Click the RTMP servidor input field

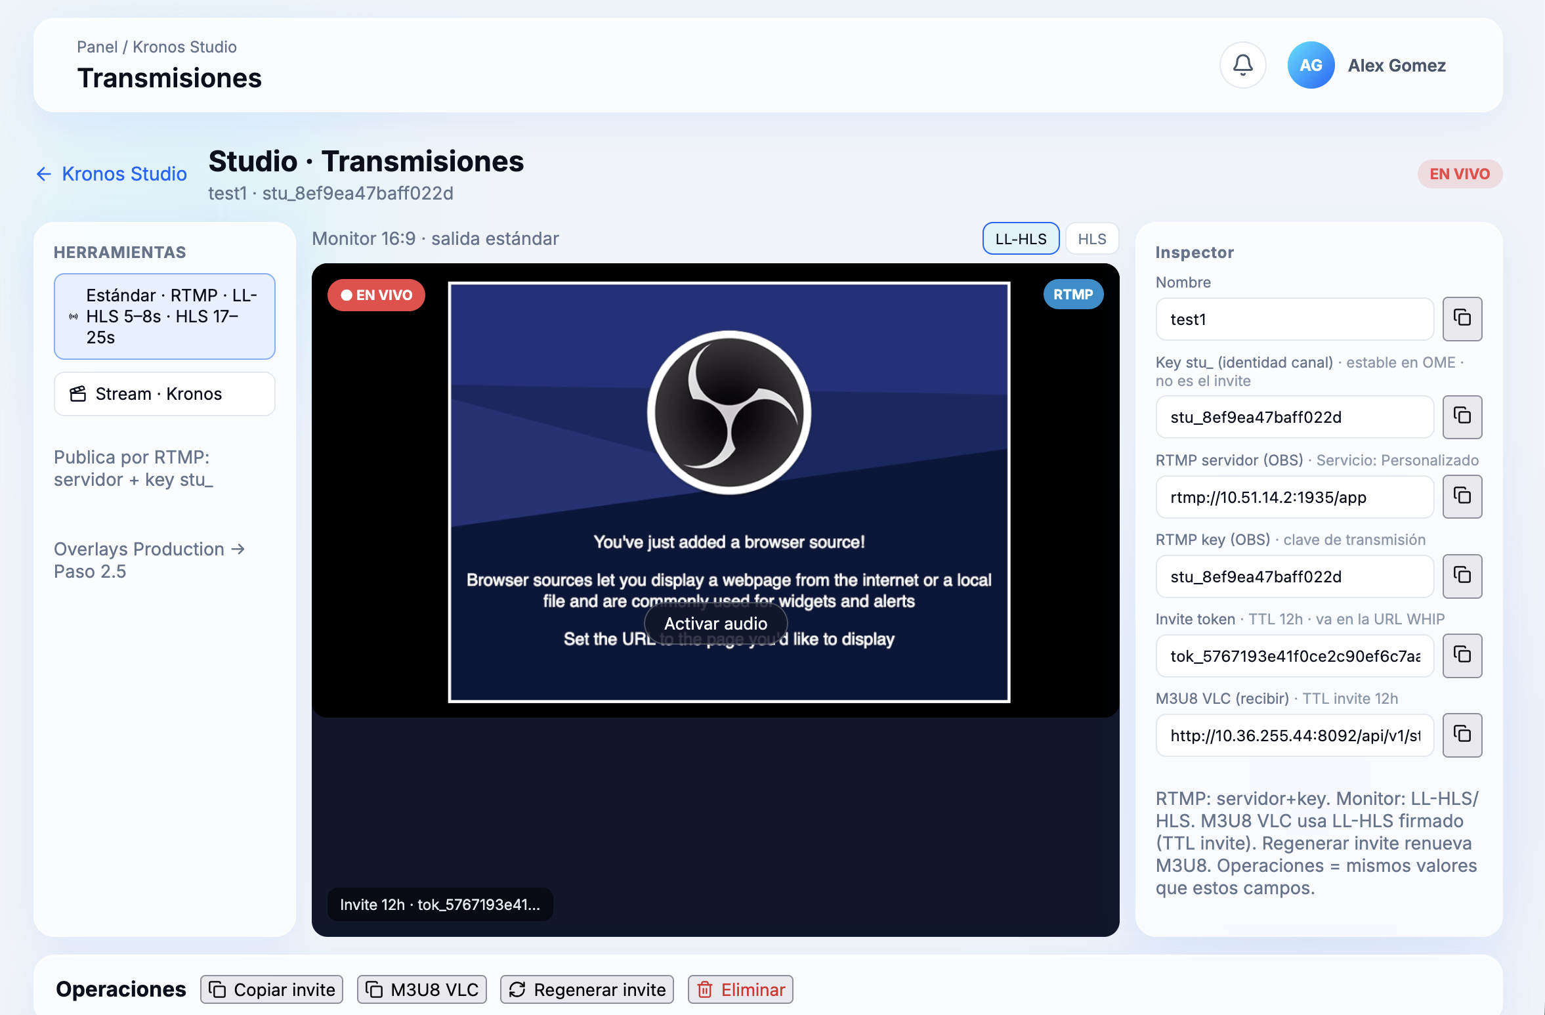click(1295, 497)
